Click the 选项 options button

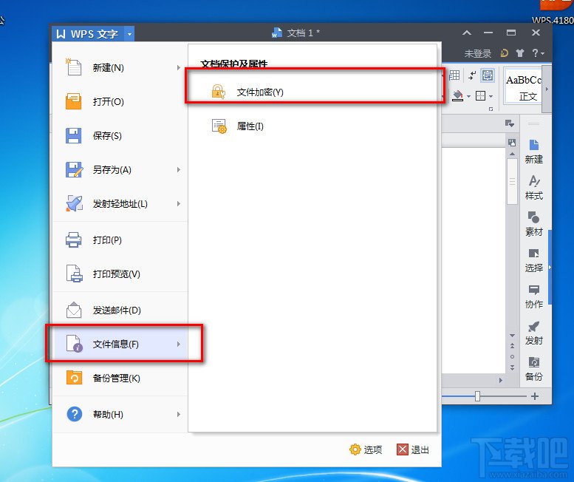366,449
